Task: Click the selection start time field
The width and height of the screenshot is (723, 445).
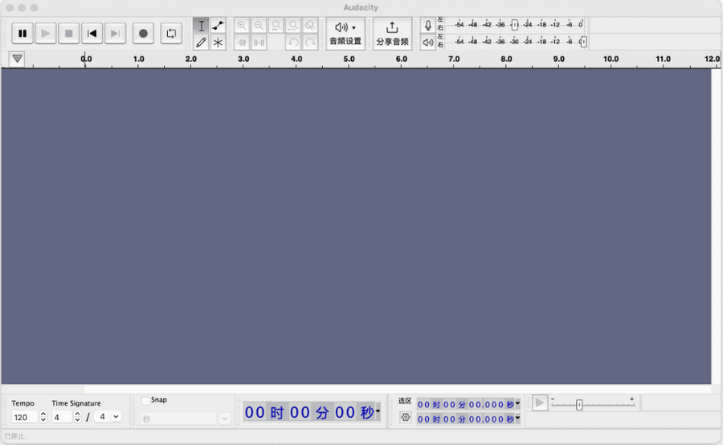Action: click(x=465, y=404)
